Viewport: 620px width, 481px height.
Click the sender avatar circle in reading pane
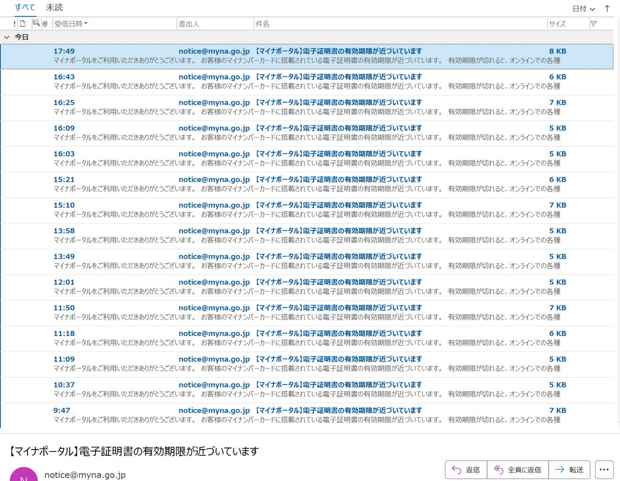[24, 474]
